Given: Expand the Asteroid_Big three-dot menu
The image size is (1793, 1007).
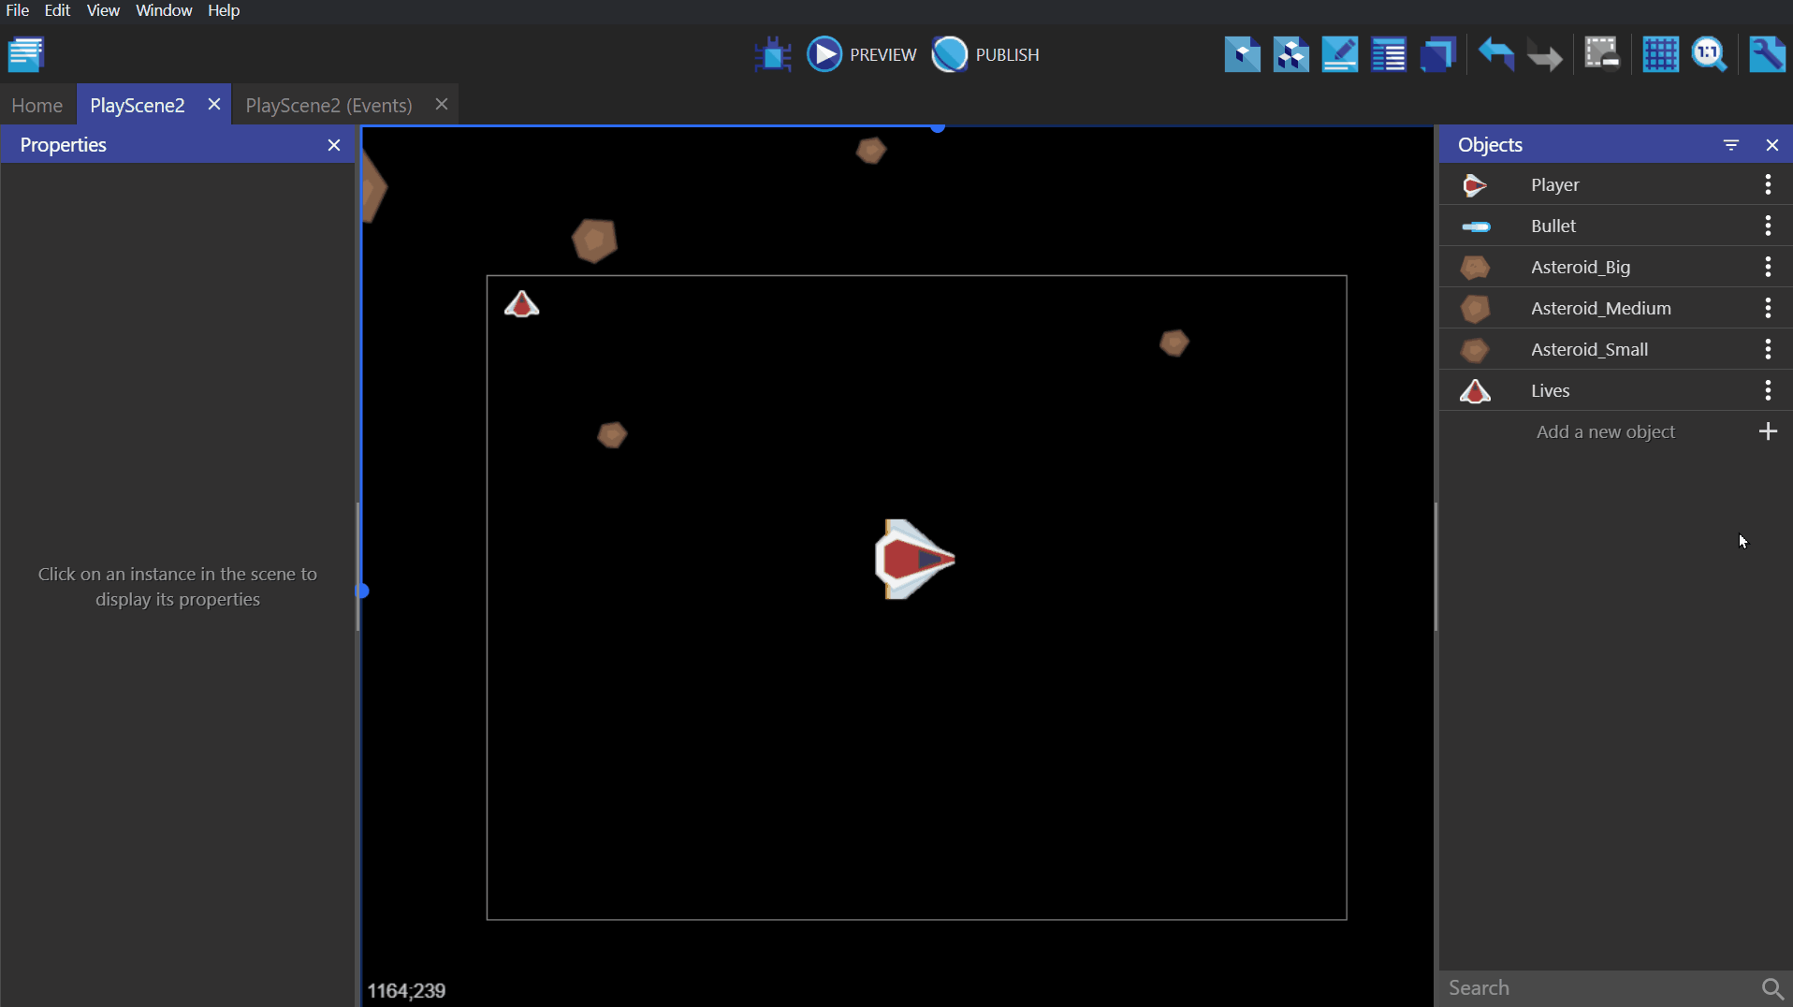Looking at the screenshot, I should point(1768,267).
